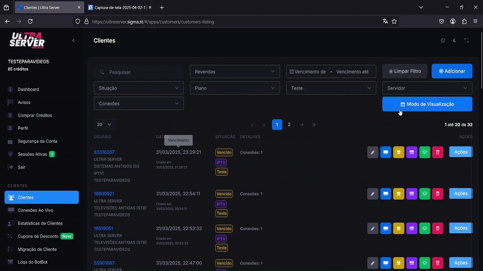Click green bot icon for client 19519051

(425, 228)
